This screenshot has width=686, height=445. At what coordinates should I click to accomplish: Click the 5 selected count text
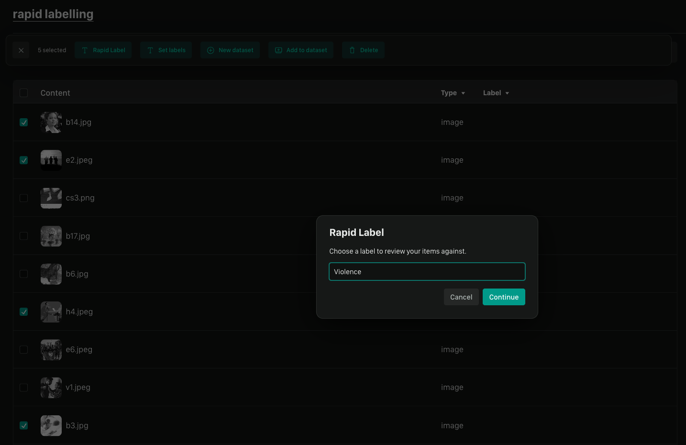click(52, 50)
